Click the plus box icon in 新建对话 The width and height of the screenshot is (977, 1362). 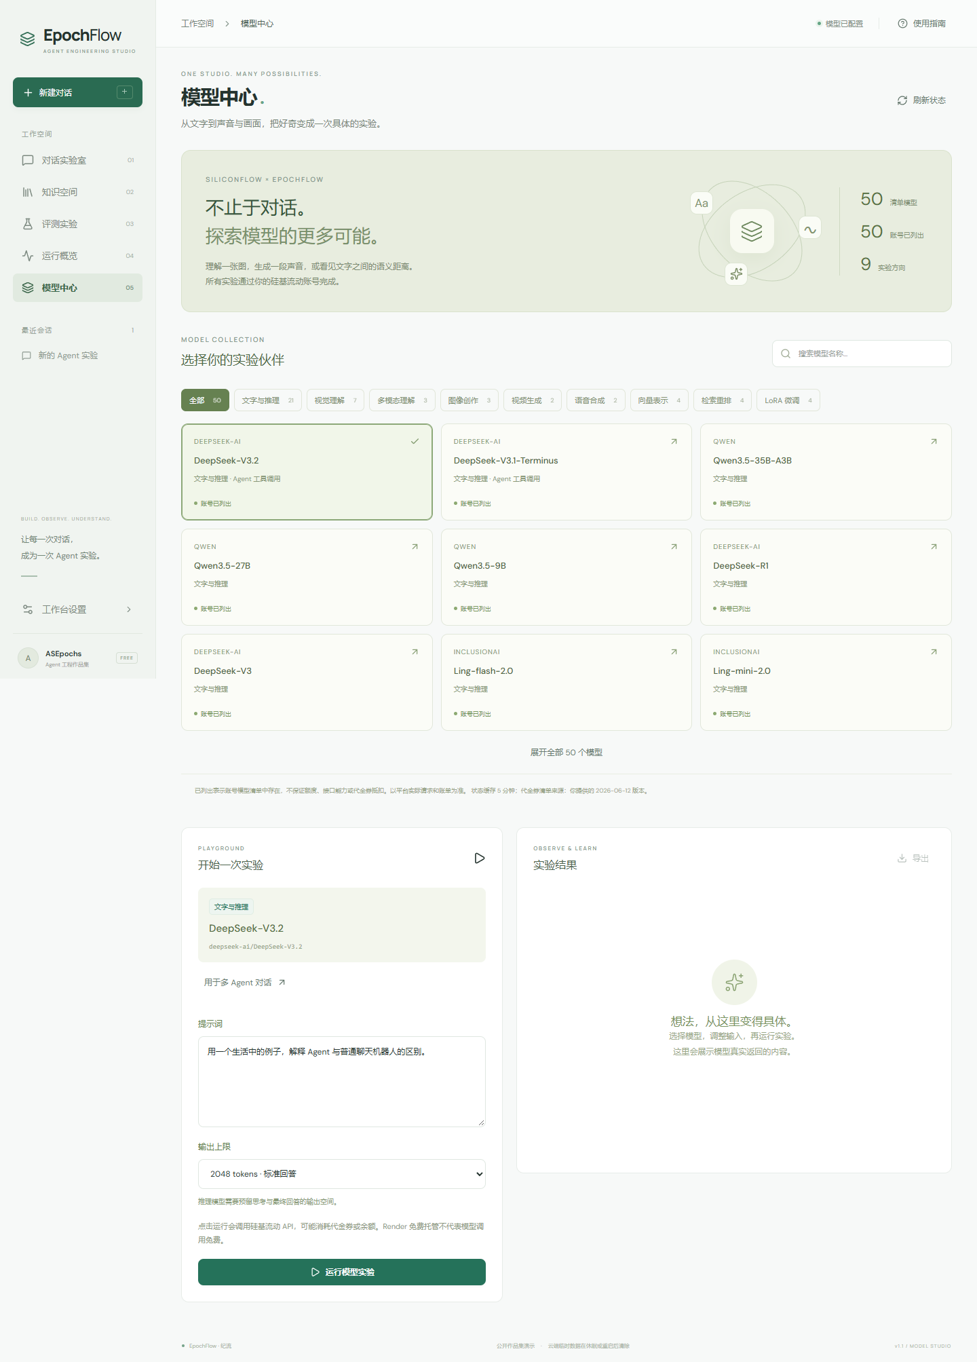tap(125, 92)
